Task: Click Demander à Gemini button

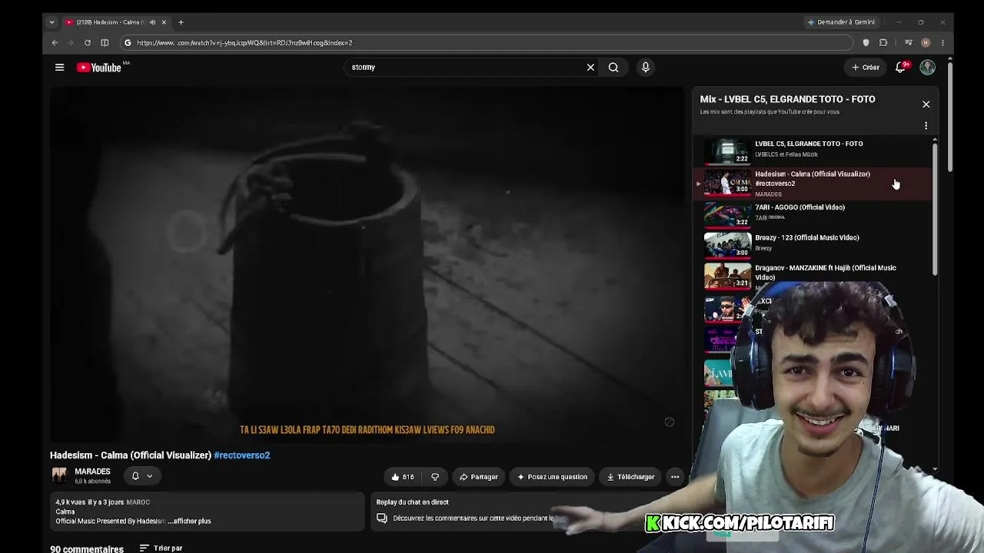Action: tap(840, 22)
